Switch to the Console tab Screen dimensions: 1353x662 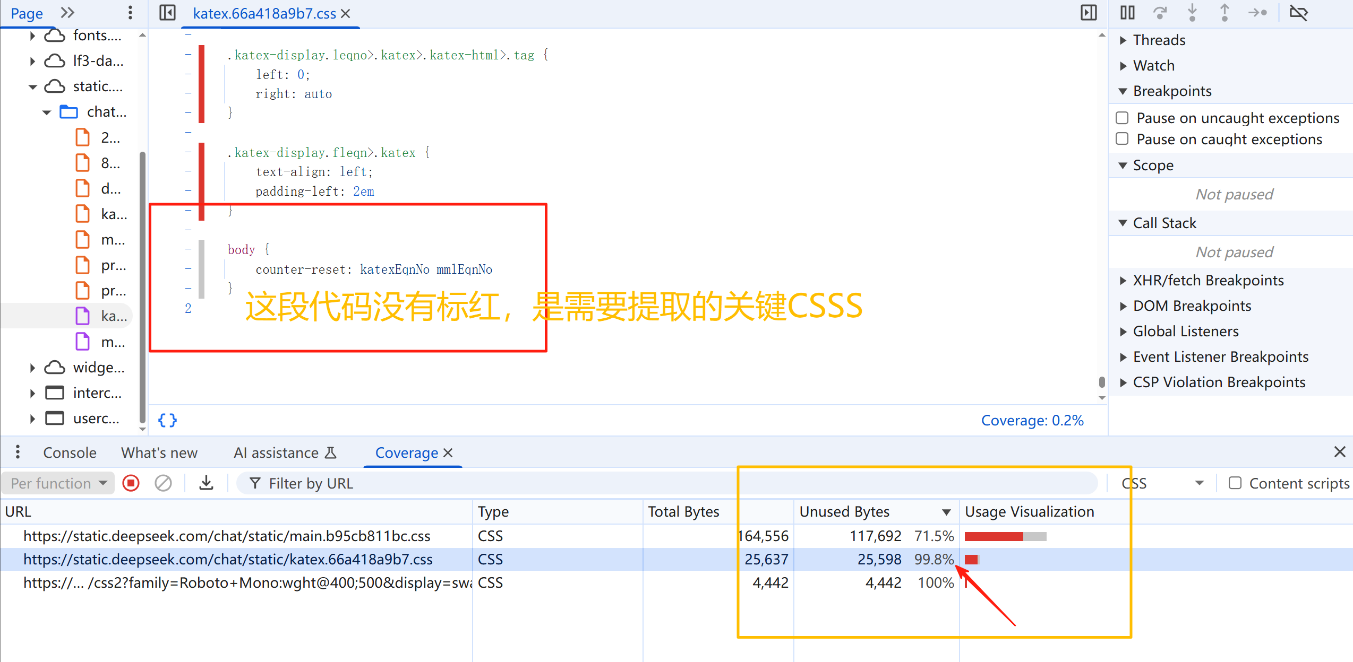point(70,452)
